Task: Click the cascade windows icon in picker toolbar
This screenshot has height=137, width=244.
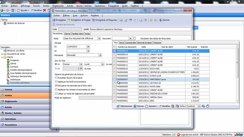Action: point(203,106)
